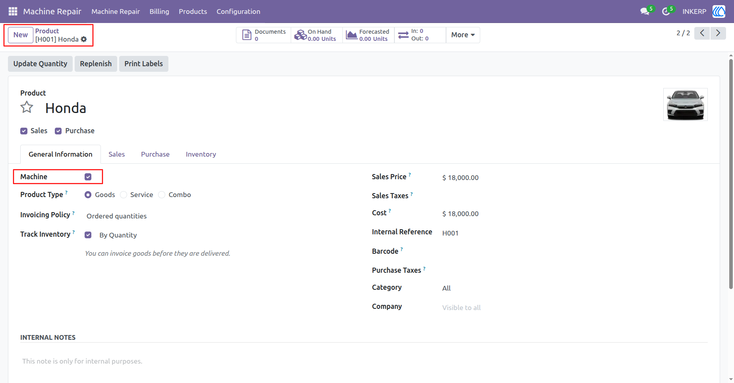Click the INKERP user avatar logo
Image resolution: width=734 pixels, height=383 pixels.
[719, 11]
